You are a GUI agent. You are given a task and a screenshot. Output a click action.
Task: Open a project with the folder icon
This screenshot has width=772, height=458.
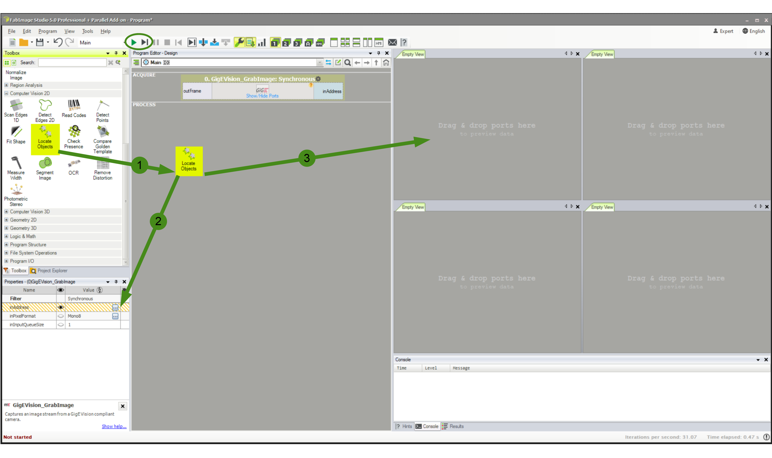click(24, 42)
